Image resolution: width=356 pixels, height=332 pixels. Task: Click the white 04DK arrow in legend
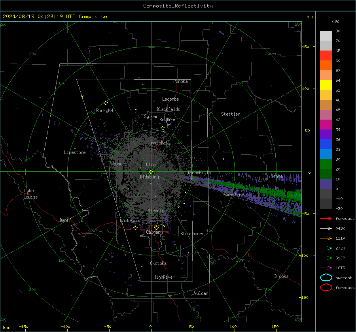(x=326, y=229)
